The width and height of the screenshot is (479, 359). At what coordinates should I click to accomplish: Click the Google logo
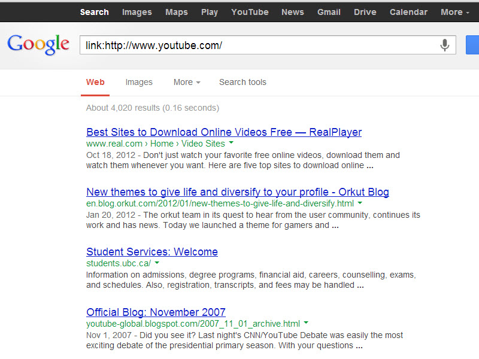pos(38,44)
